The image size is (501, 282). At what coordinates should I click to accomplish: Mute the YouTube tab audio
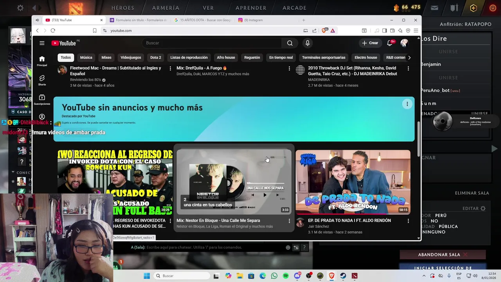[37, 20]
